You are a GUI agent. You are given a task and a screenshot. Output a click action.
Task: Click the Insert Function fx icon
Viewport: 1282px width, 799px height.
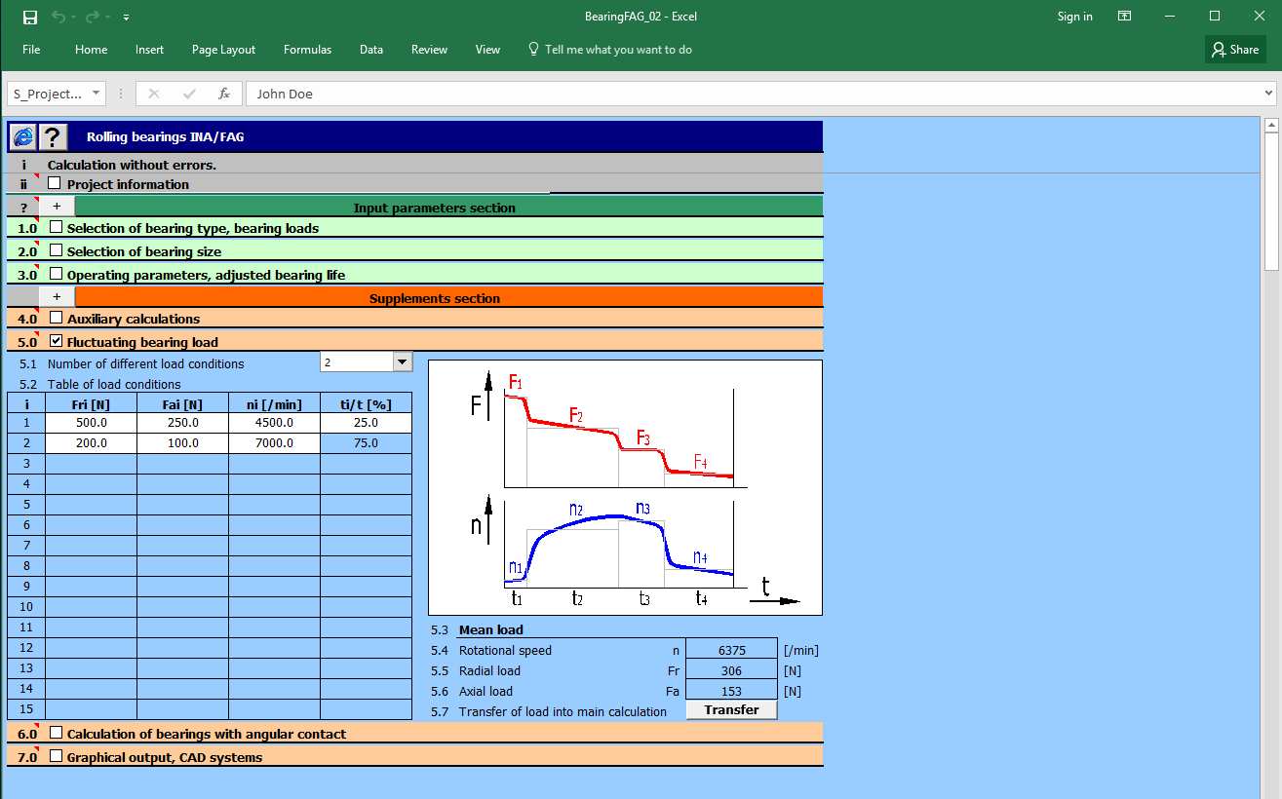point(223,95)
